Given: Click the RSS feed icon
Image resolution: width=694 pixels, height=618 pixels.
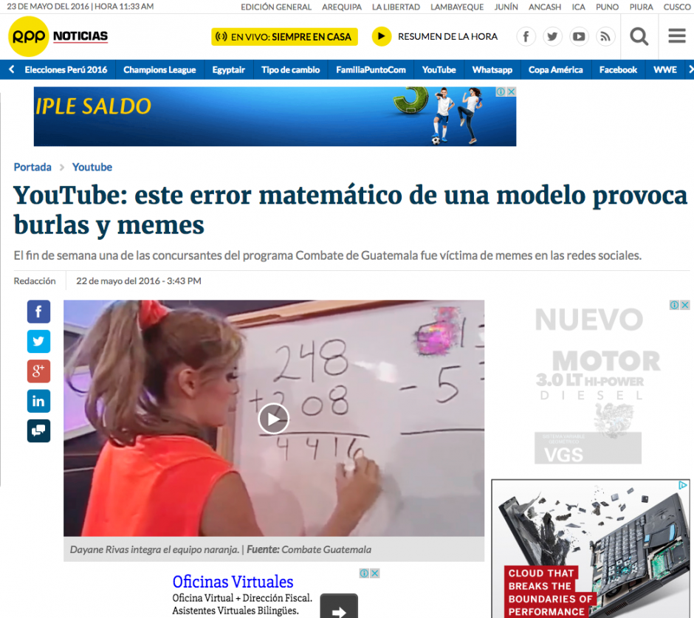Looking at the screenshot, I should pyautogui.click(x=605, y=36).
